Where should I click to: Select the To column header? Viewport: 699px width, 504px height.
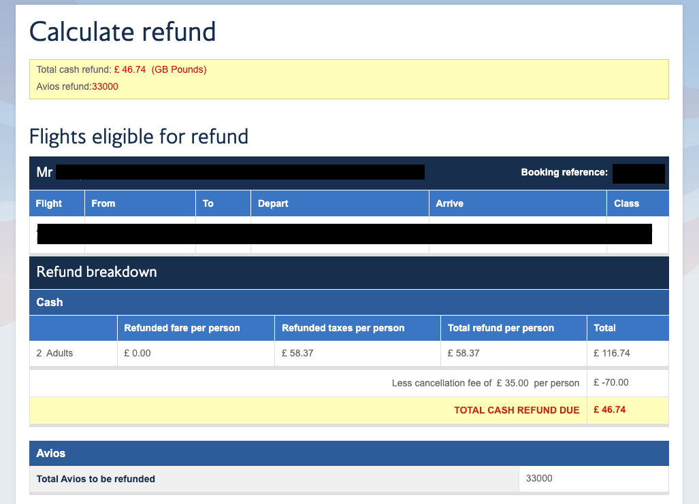click(208, 203)
